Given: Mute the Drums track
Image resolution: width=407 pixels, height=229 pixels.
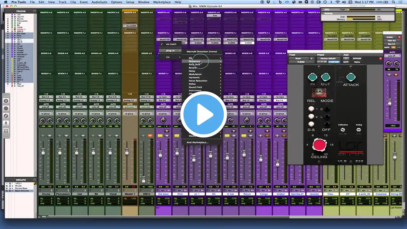Looking at the screenshot, I should point(50,136).
